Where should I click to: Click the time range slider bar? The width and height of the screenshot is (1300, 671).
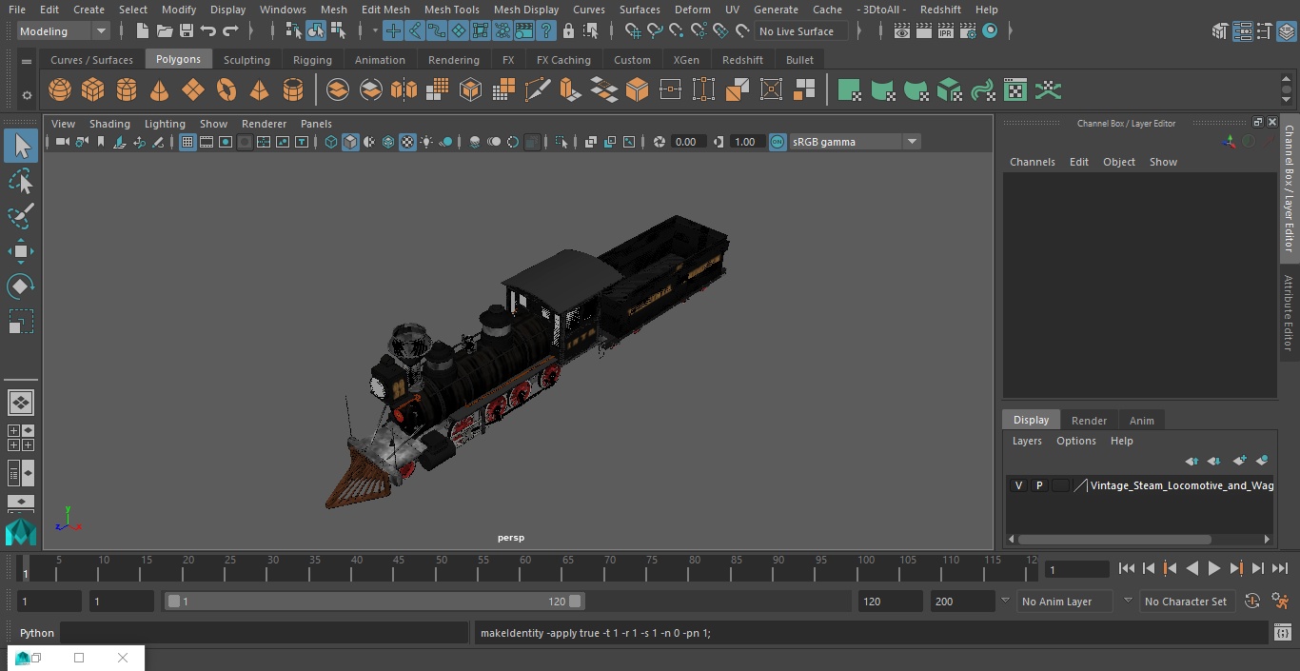point(374,602)
